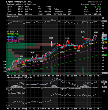This screenshot has width=108, height=110.
Task: Click the Dividends yes value
Action: pyautogui.click(x=70, y=12)
